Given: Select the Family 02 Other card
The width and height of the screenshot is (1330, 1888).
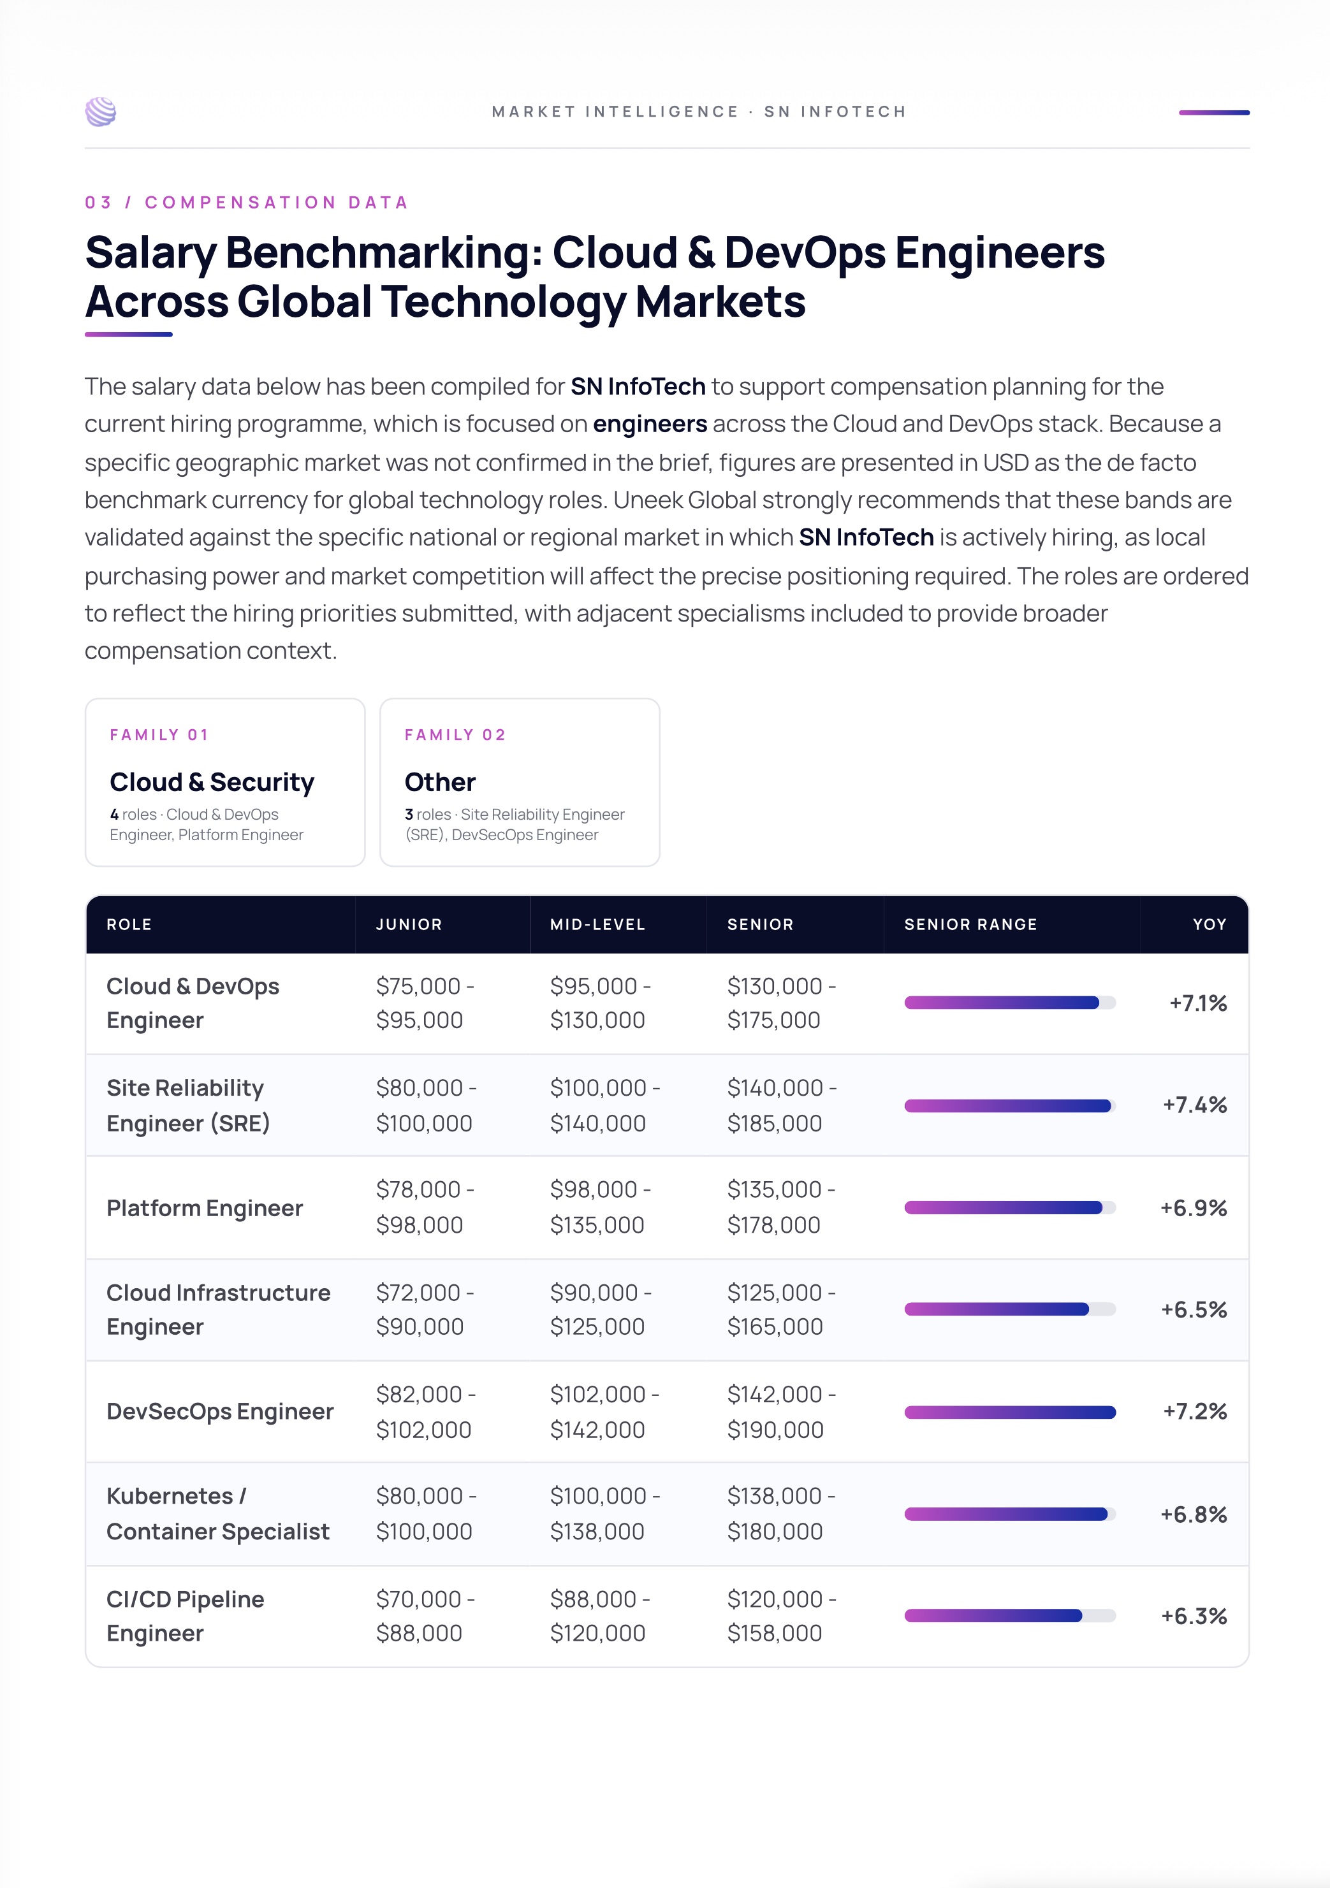Looking at the screenshot, I should tap(519, 782).
